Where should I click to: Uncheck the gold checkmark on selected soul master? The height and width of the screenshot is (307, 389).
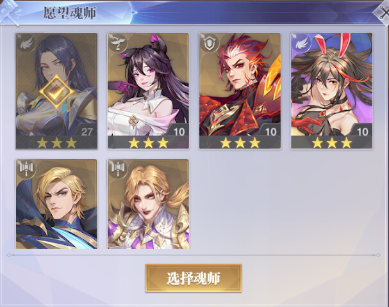tap(56, 91)
